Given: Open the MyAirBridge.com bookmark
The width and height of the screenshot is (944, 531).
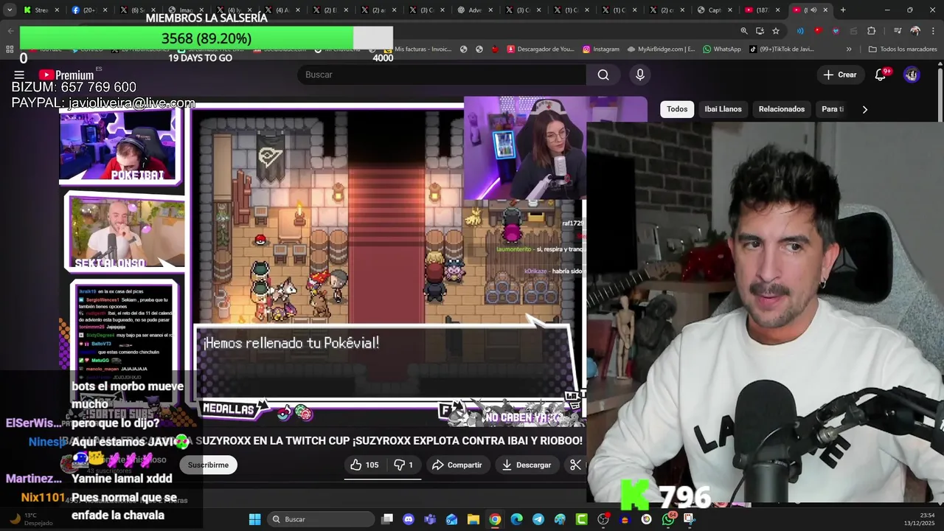Looking at the screenshot, I should tap(661, 49).
